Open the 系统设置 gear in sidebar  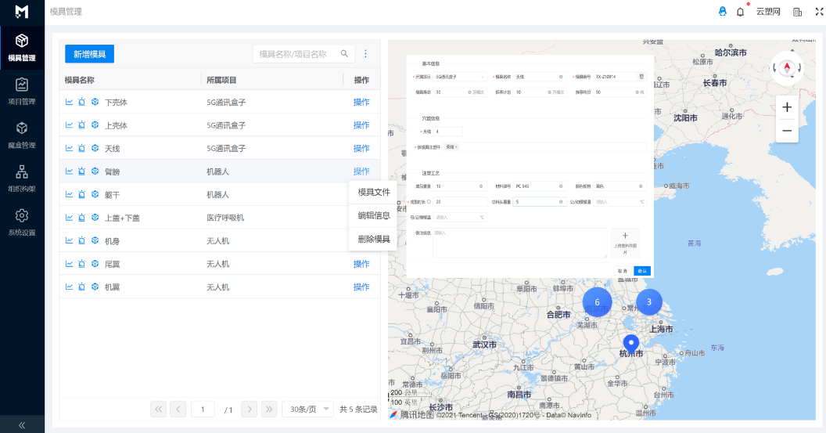point(22,222)
